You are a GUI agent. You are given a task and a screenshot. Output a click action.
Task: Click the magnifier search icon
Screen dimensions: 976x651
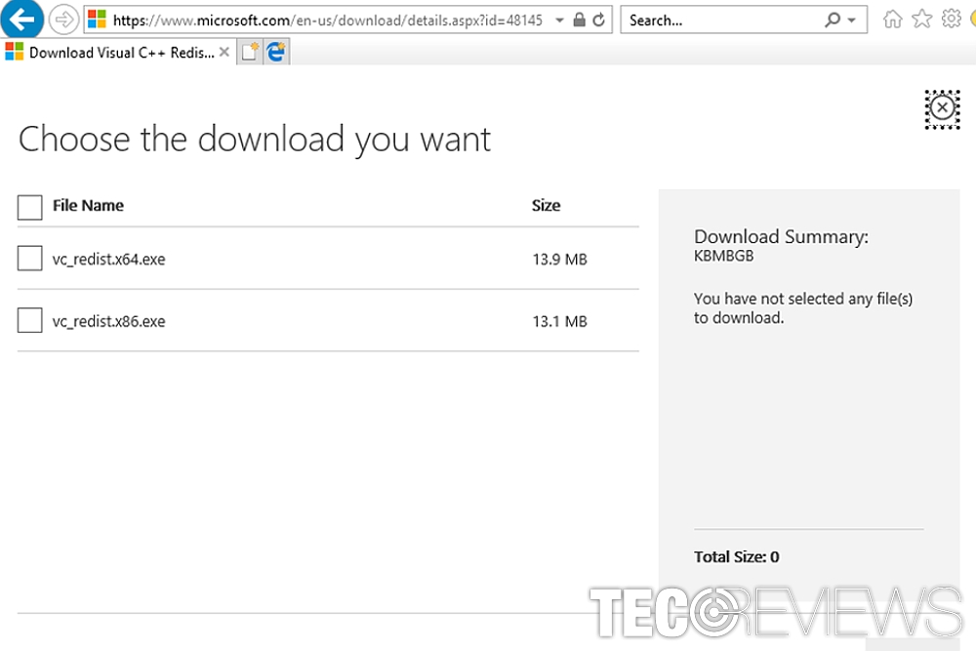(x=833, y=20)
